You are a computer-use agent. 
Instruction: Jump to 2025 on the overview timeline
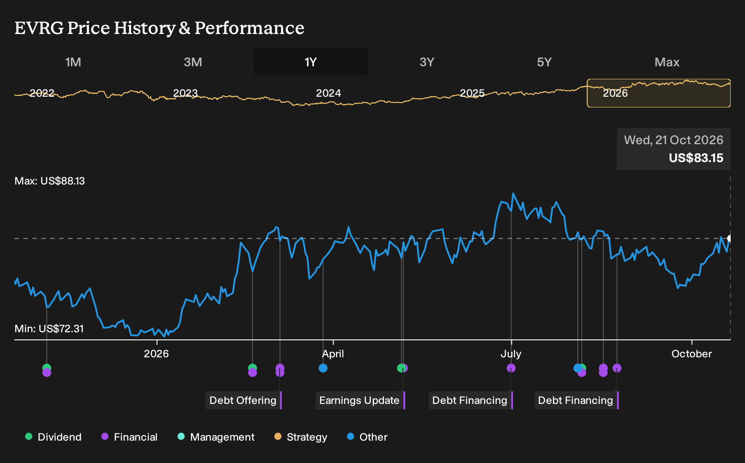point(472,93)
